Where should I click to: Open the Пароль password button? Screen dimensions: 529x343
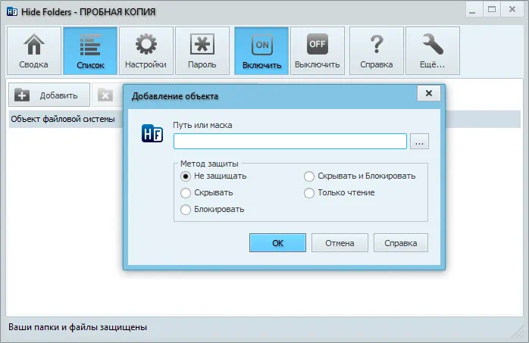tap(202, 51)
